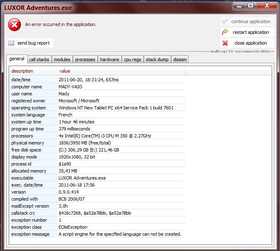Screen dimensions: 280x251
Task: Open the cpu regs tab
Action: (x=133, y=59)
